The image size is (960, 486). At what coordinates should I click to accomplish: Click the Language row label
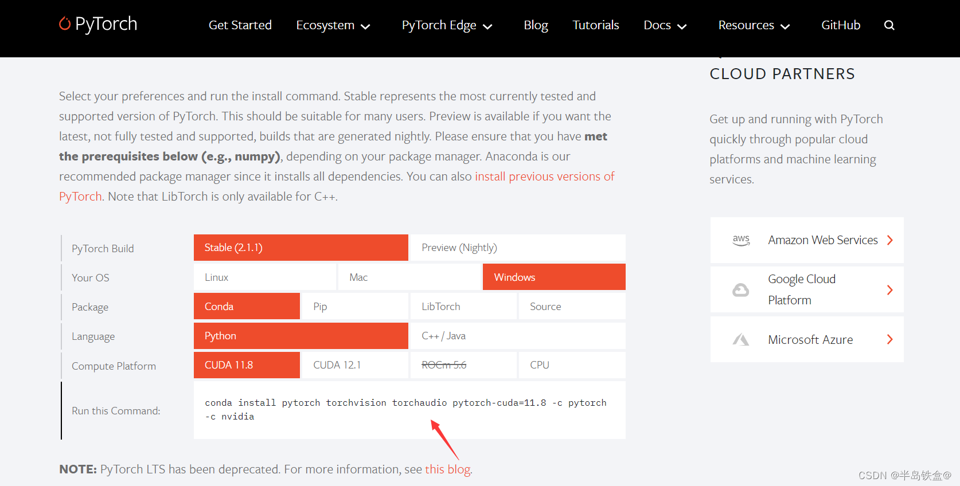point(93,336)
